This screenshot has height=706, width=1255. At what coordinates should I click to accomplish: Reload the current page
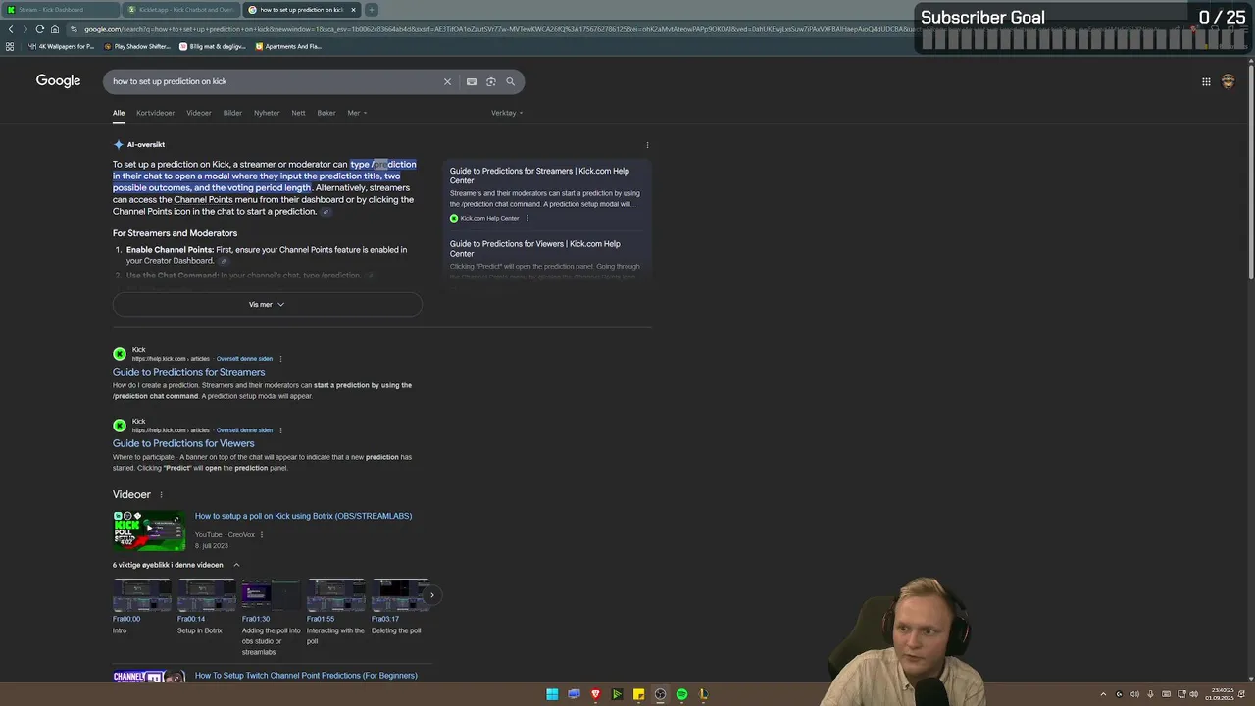coord(39,29)
